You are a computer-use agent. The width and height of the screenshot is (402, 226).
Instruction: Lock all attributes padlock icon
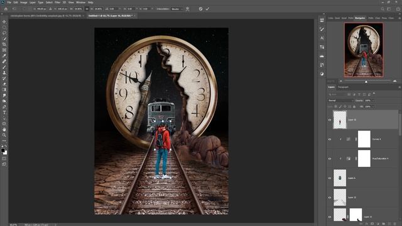pos(354,107)
